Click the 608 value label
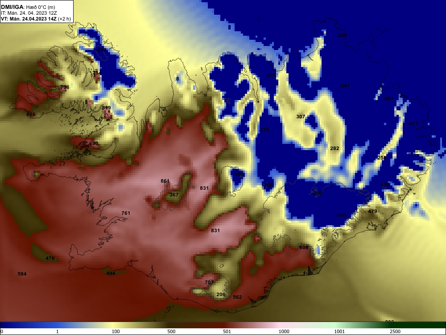The height and width of the screenshot is (335, 446). point(303,247)
